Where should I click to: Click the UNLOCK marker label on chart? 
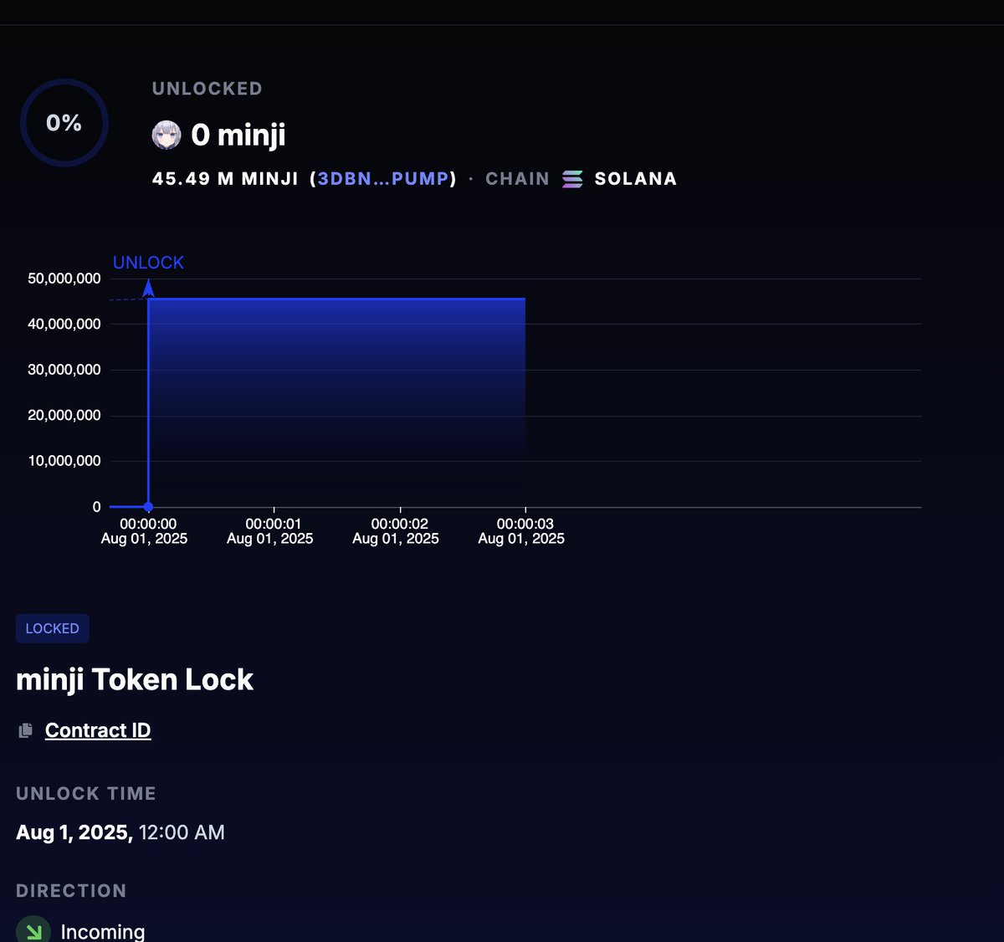tap(148, 263)
